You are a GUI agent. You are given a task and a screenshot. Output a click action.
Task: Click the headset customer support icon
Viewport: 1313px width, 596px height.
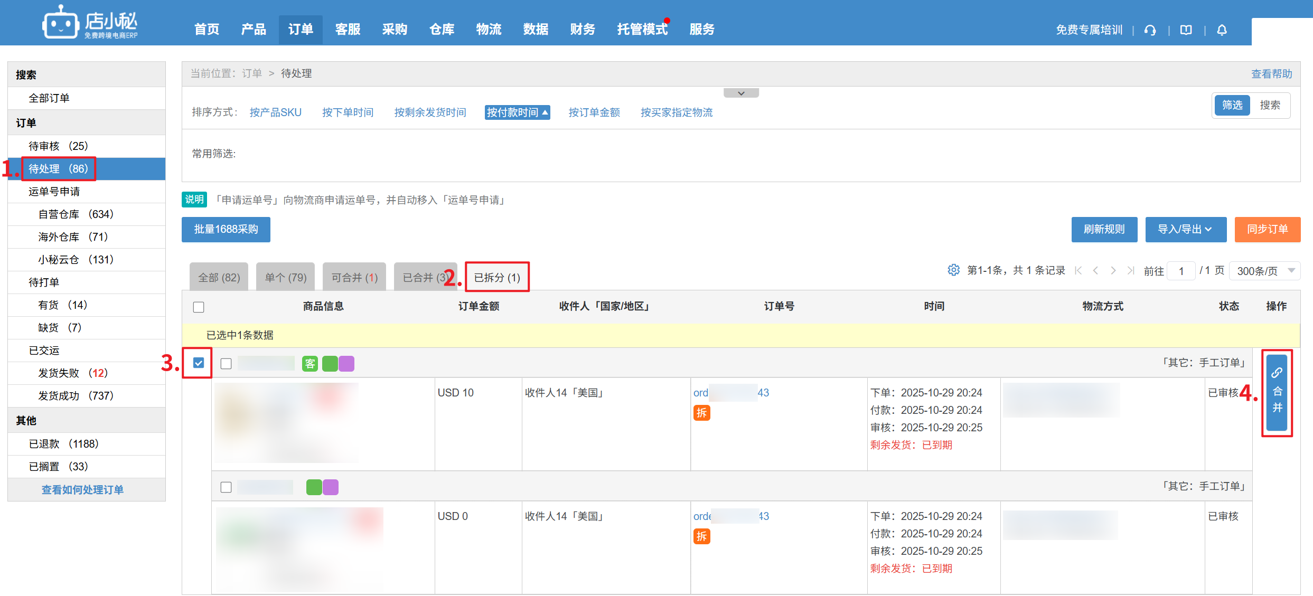click(1150, 30)
